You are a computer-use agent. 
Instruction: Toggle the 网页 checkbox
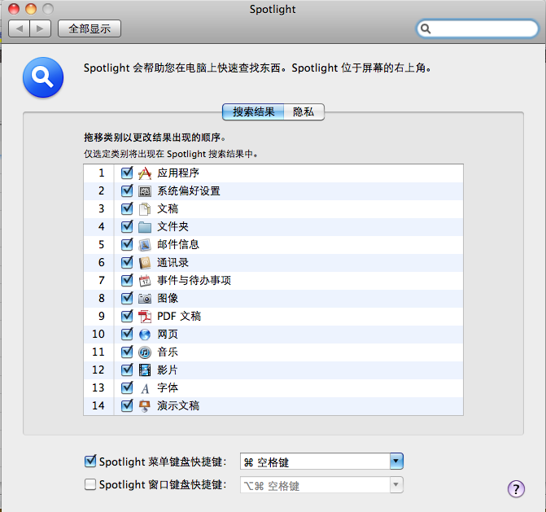[127, 335]
